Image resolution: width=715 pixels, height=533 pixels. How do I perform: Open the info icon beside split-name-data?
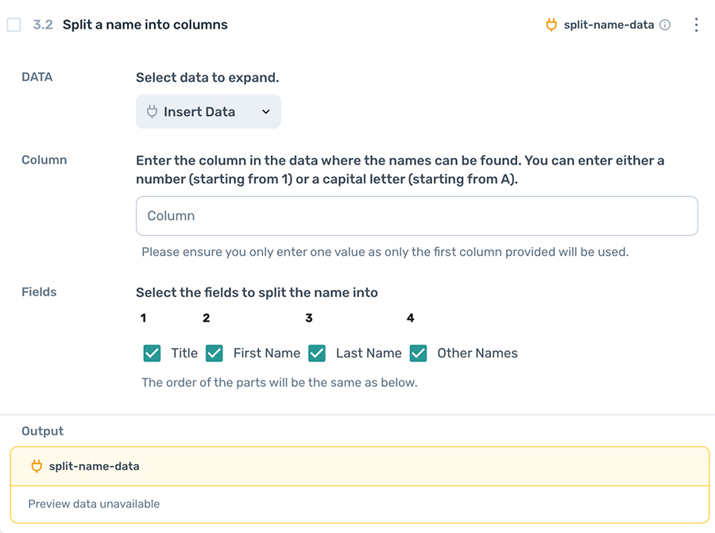click(x=665, y=25)
